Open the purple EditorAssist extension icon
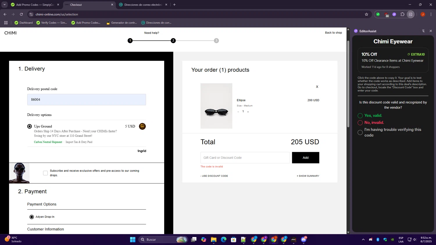This screenshot has width=436, height=245. coord(394,14)
